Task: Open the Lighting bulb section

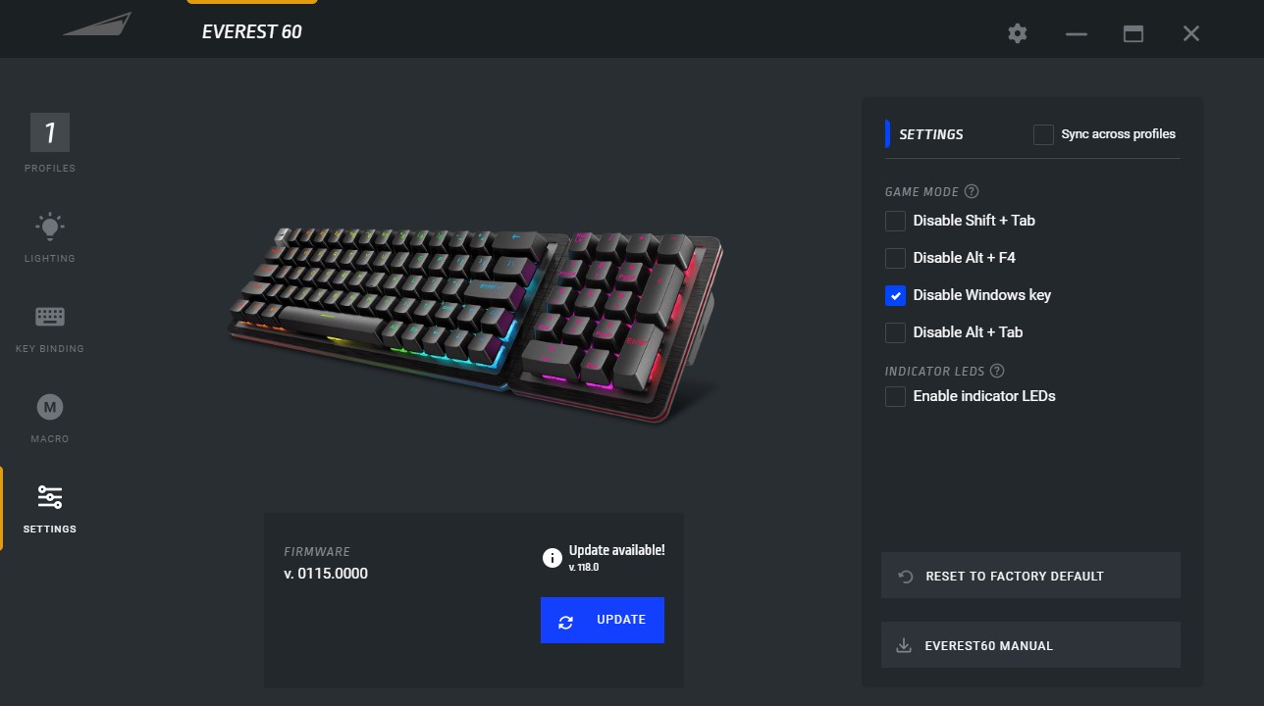Action: click(49, 227)
